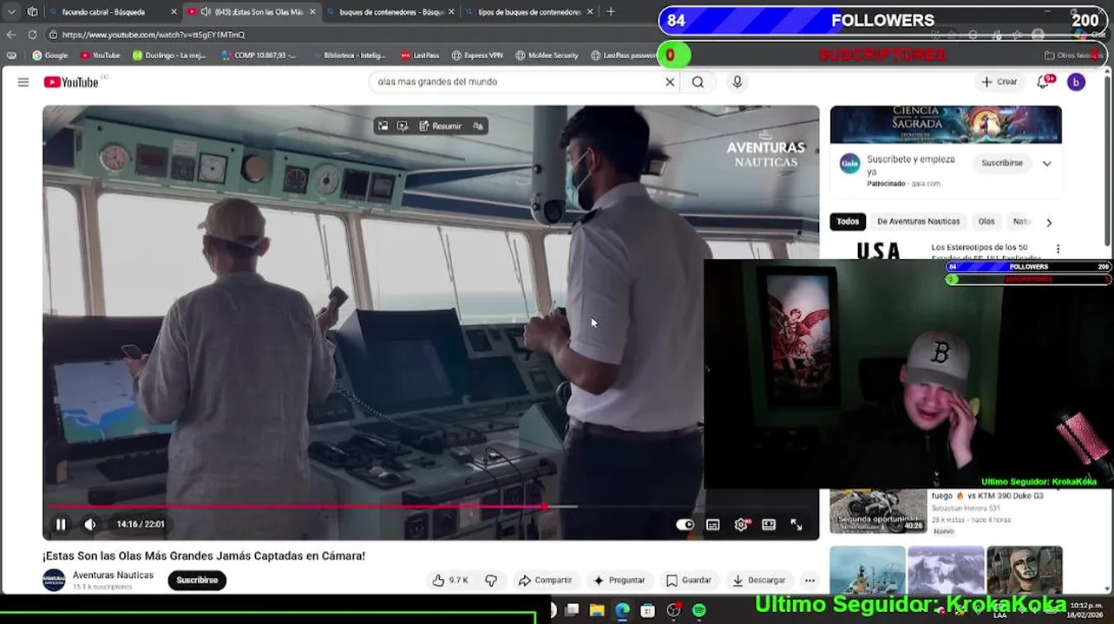1114x624 pixels.
Task: Show next filter chips with arrow
Action: pos(1049,223)
